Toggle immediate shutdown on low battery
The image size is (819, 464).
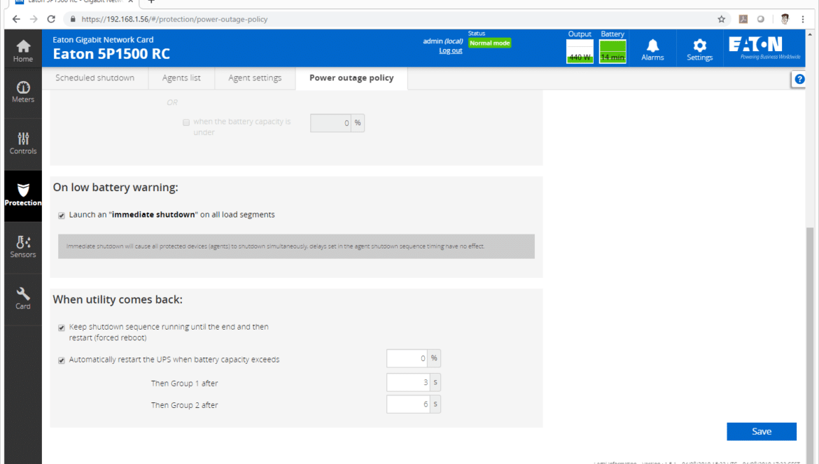point(62,216)
